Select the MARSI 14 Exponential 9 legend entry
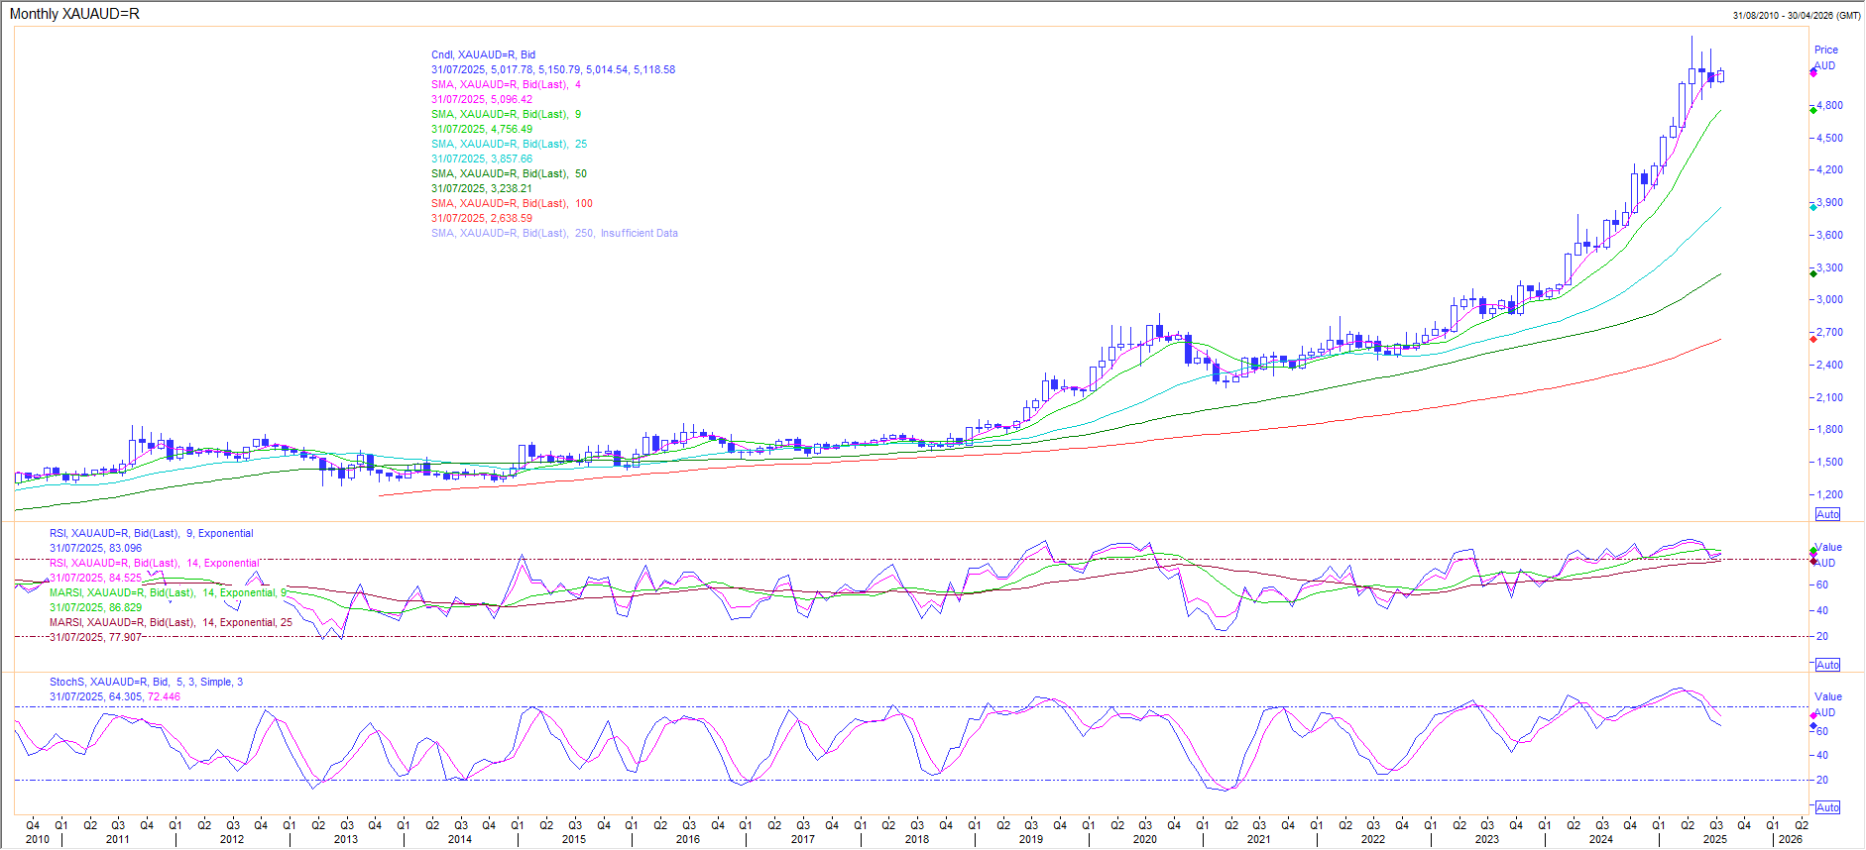 [169, 593]
